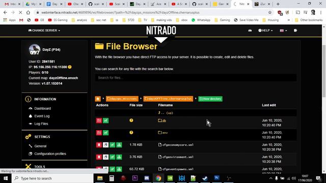326x183 pixels.
Task: Click the gamepad icon in Nitrado header
Action: tap(250, 30)
